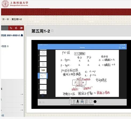The height and width of the screenshot is (119, 131).
Task: Select the fourth thumbnail with brown image
Action: tap(43, 70)
